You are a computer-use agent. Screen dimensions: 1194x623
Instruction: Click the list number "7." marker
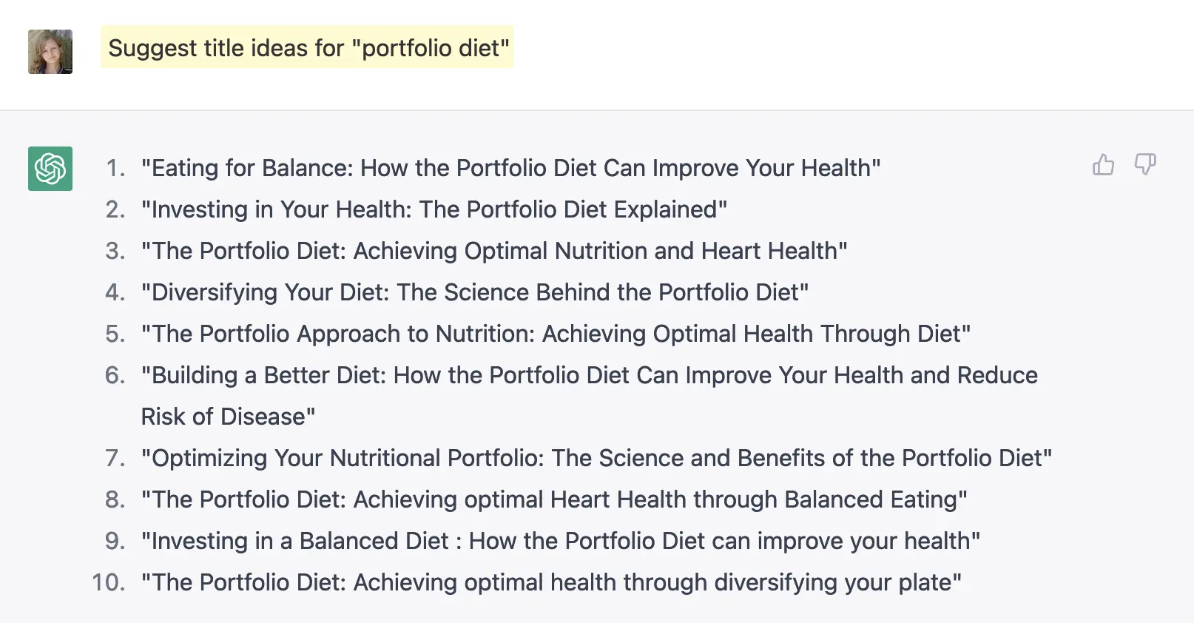115,458
